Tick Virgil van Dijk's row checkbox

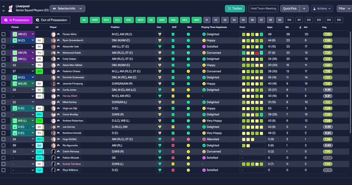4,109
